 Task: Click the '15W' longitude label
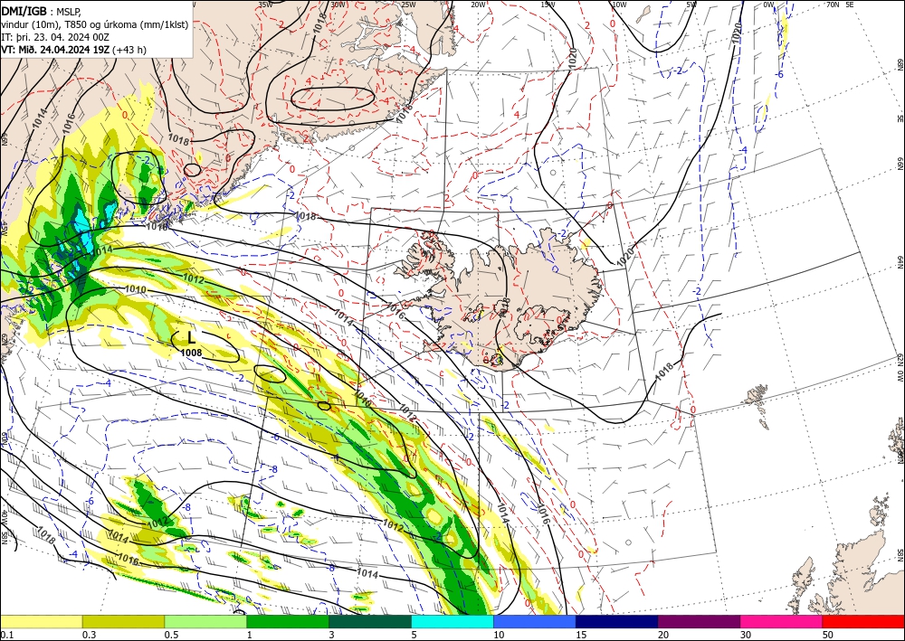[x=548, y=5]
